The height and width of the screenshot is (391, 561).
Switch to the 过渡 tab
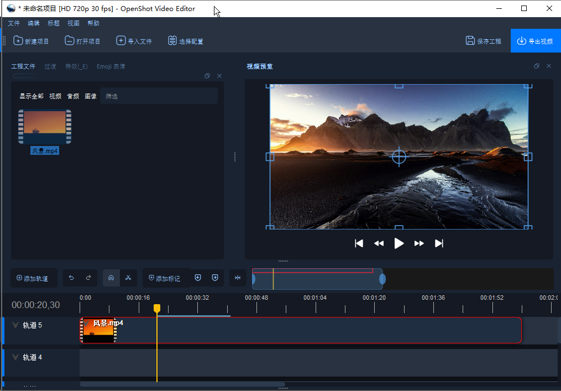pos(50,66)
